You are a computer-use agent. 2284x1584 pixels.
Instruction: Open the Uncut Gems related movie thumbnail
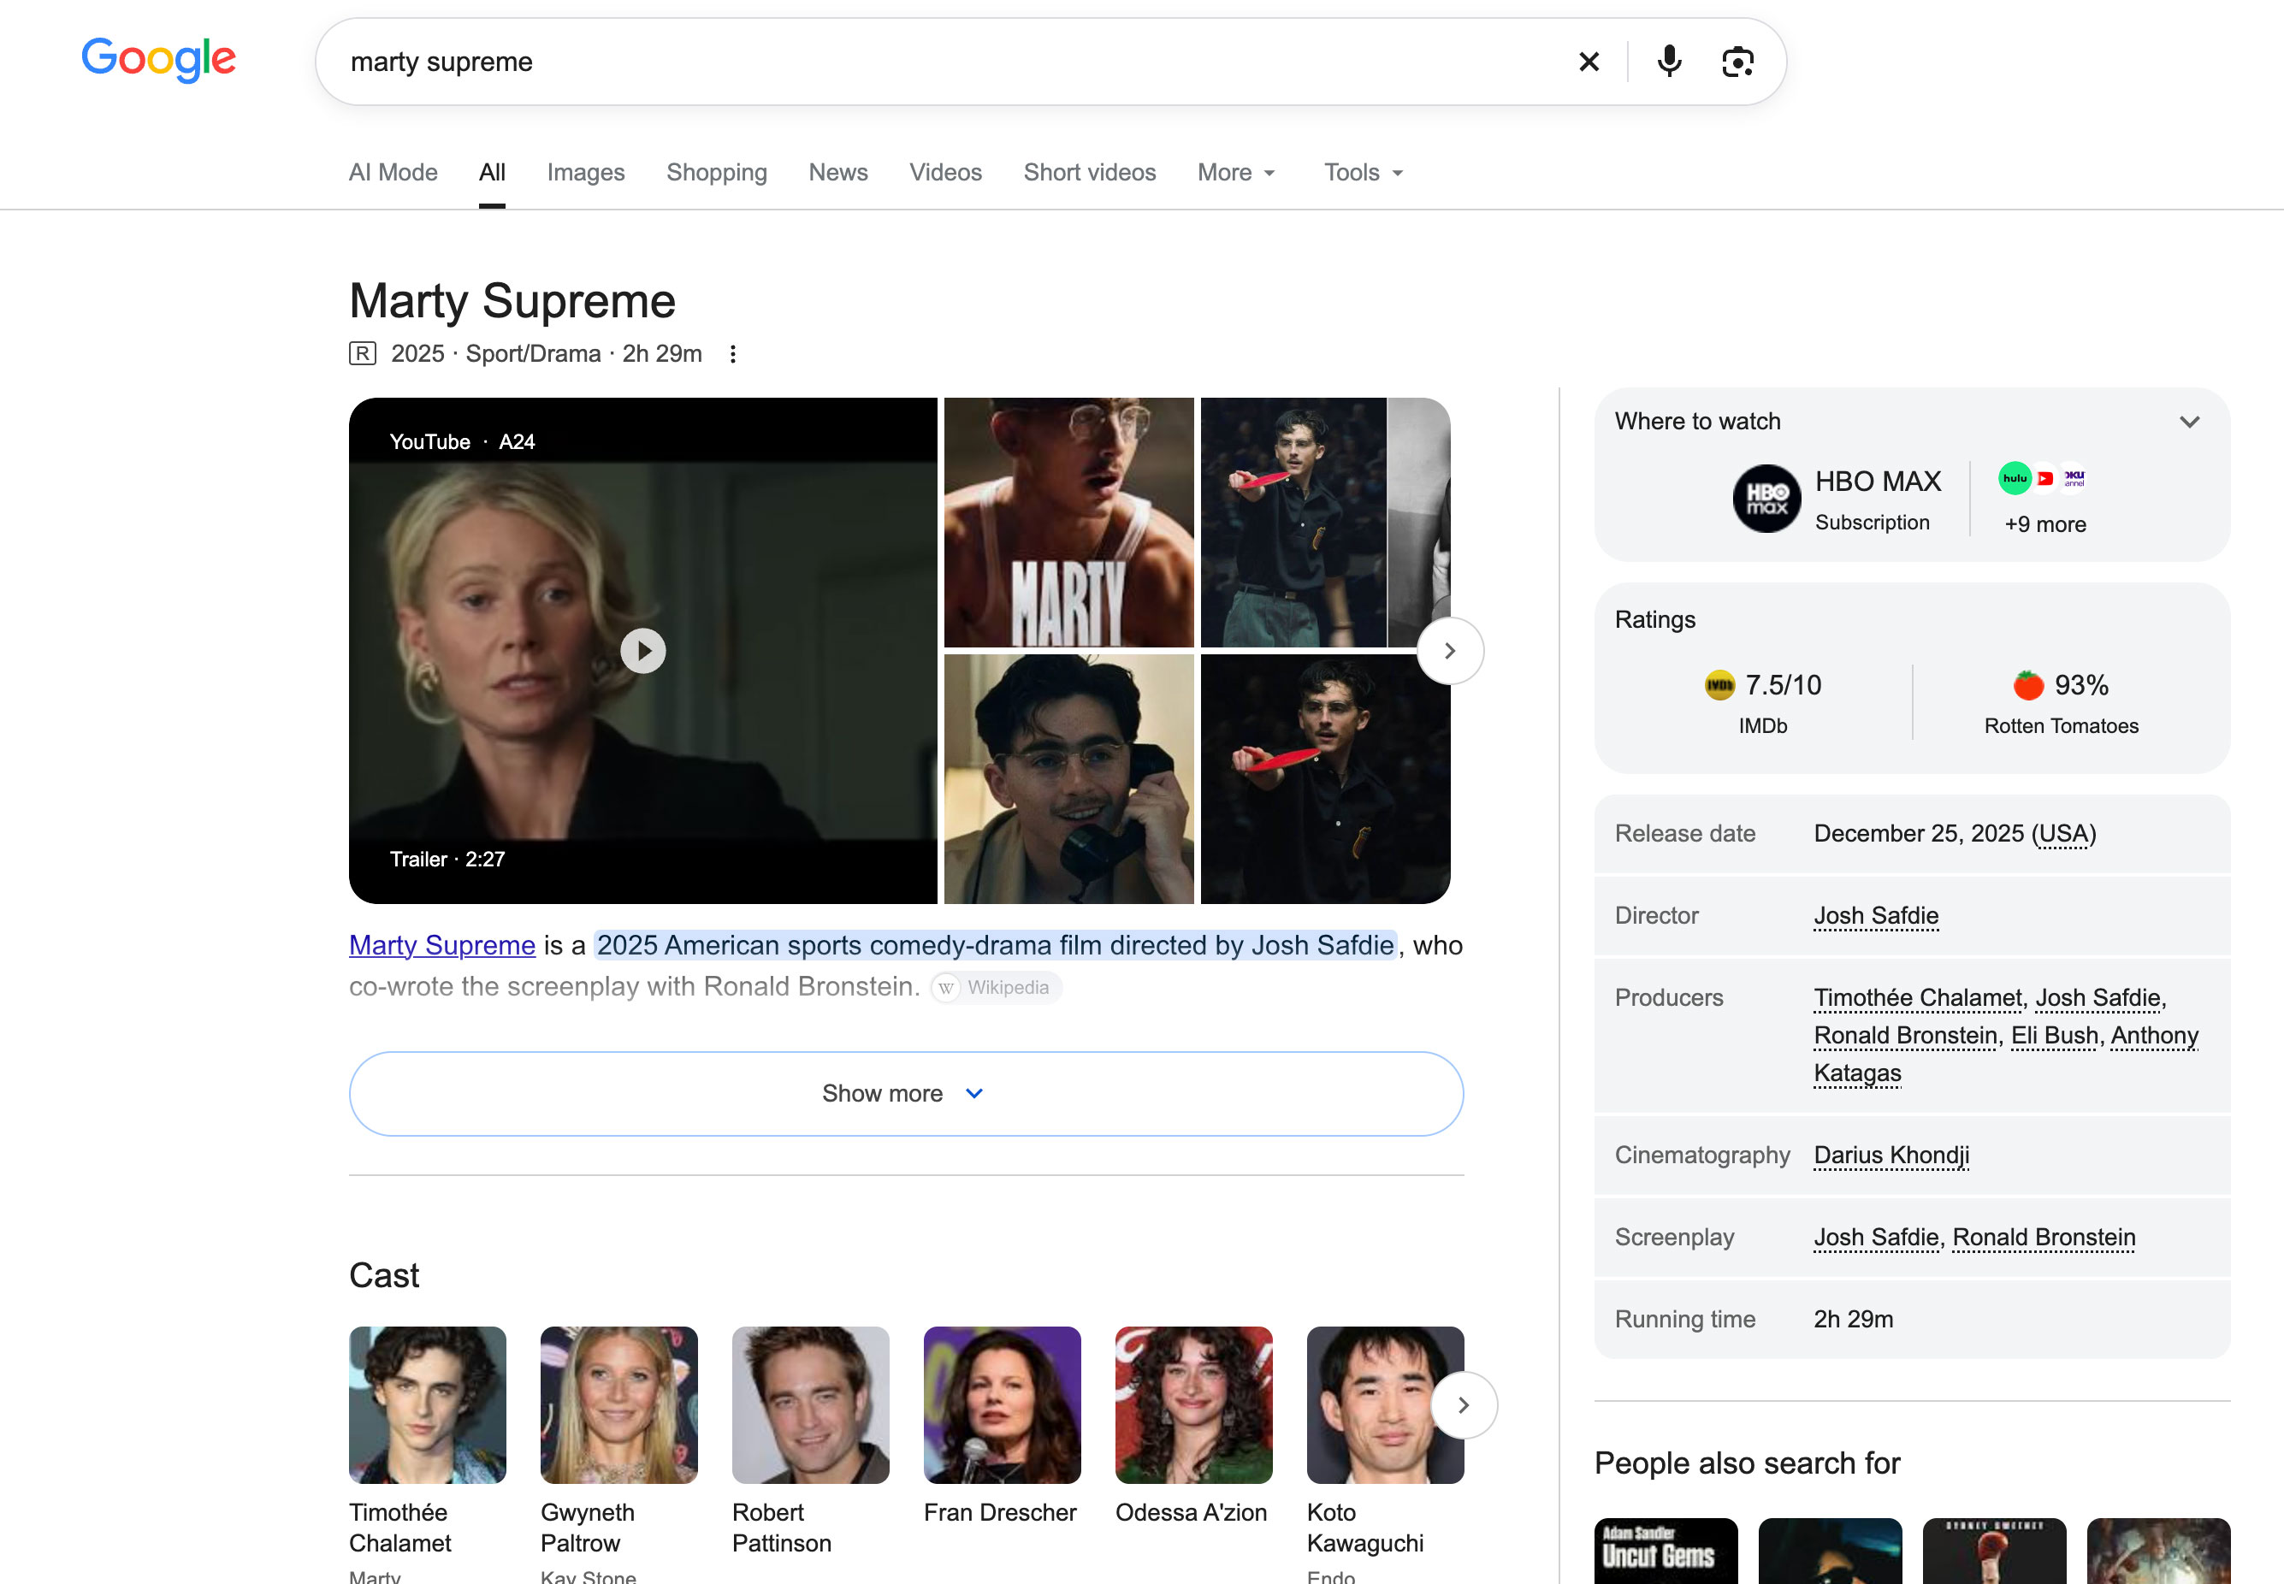pos(1666,1551)
